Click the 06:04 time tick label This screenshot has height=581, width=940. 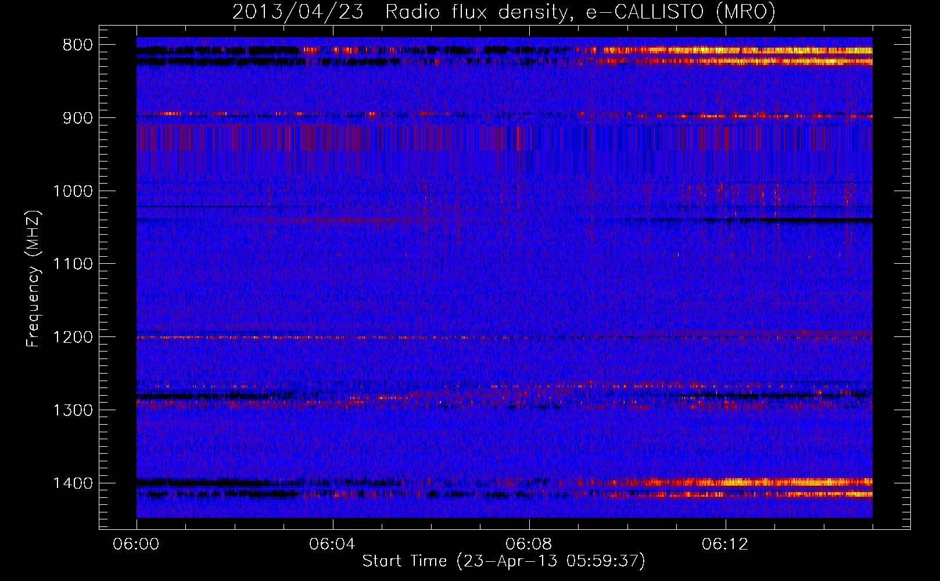[332, 544]
